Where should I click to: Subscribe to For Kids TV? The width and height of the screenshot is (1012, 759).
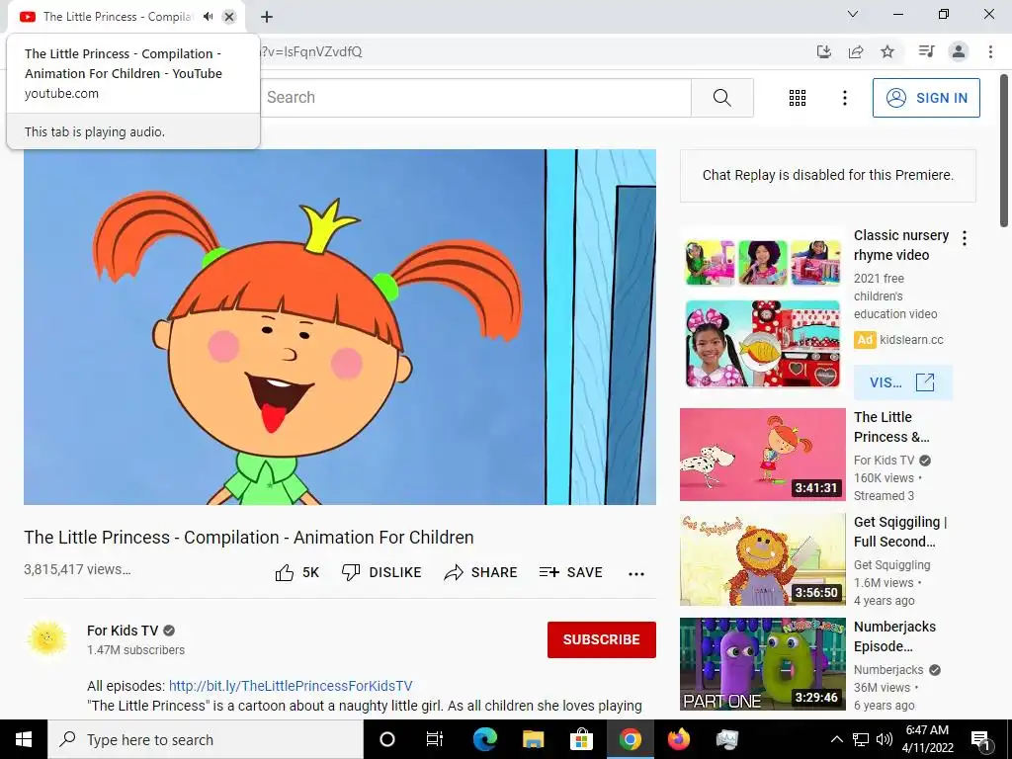[602, 639]
